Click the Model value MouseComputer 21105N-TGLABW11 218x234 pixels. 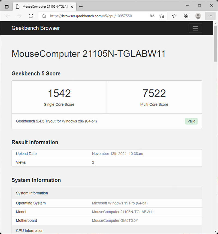123,212
